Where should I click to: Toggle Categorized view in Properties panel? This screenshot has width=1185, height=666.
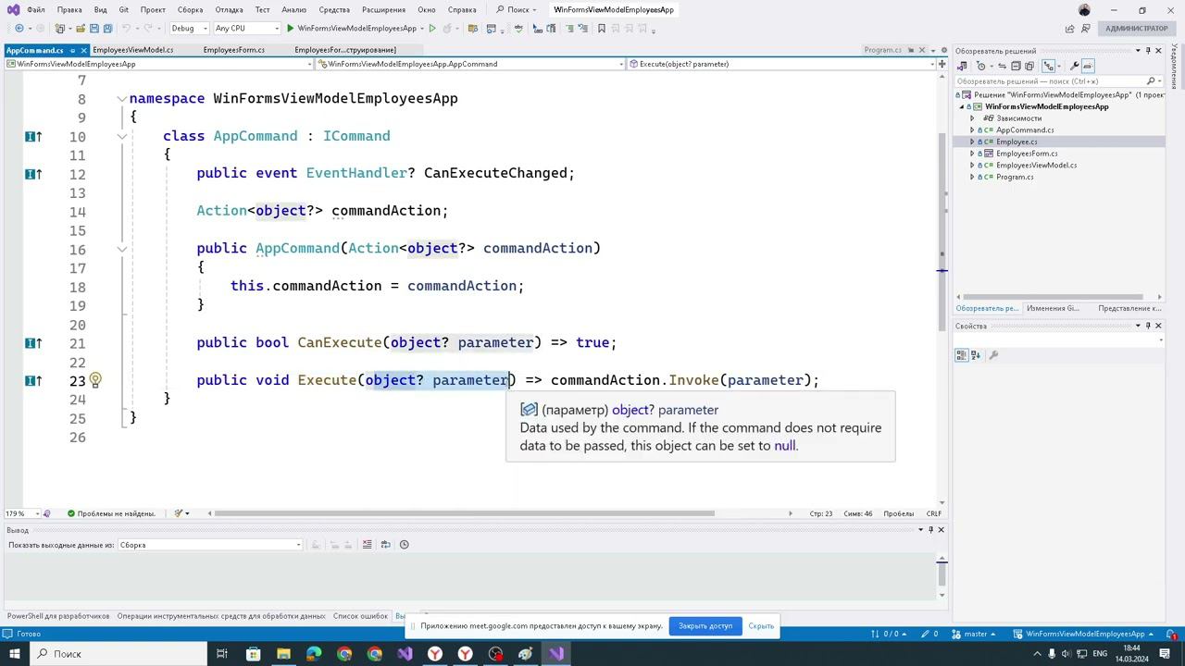point(962,355)
